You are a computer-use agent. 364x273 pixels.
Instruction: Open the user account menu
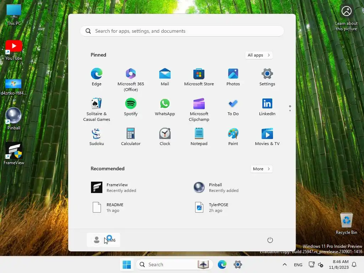click(103, 240)
